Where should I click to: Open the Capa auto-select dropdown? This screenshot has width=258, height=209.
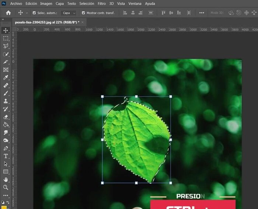69,13
